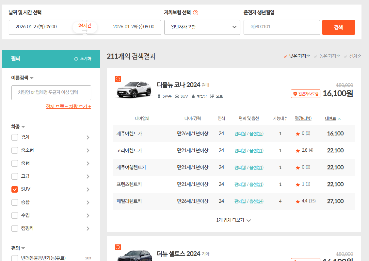The image size is (369, 261).
Task: Click the return date 2026-01-28 field
Action: click(x=124, y=27)
